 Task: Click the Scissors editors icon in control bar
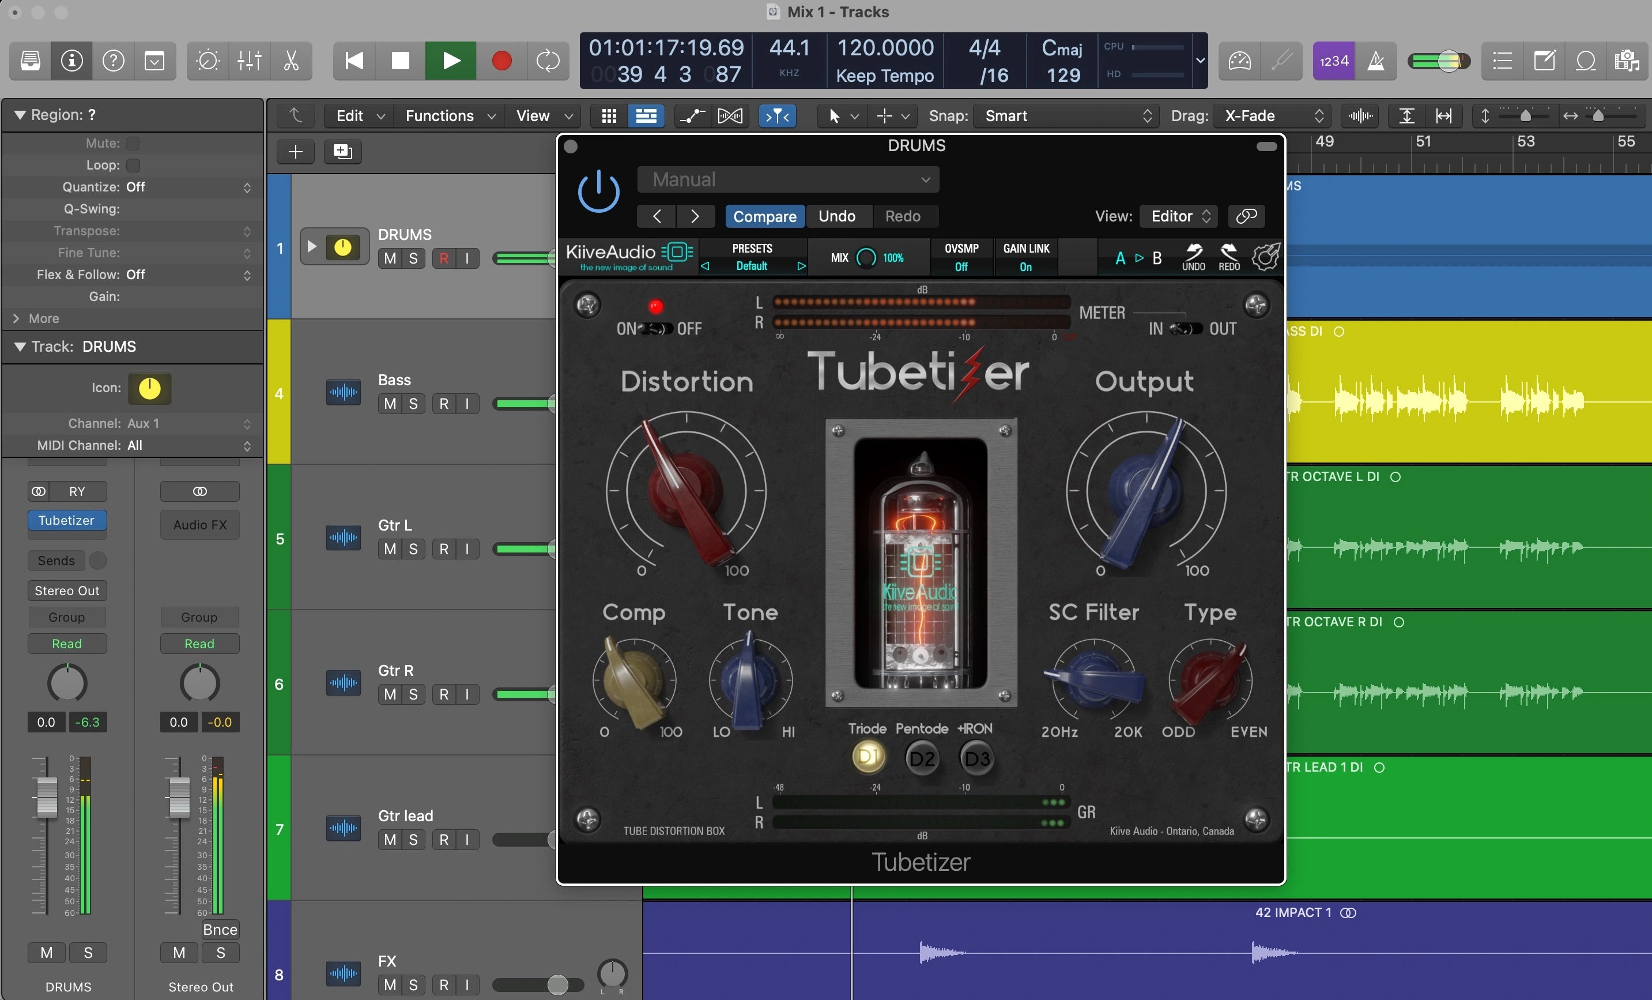[x=291, y=61]
